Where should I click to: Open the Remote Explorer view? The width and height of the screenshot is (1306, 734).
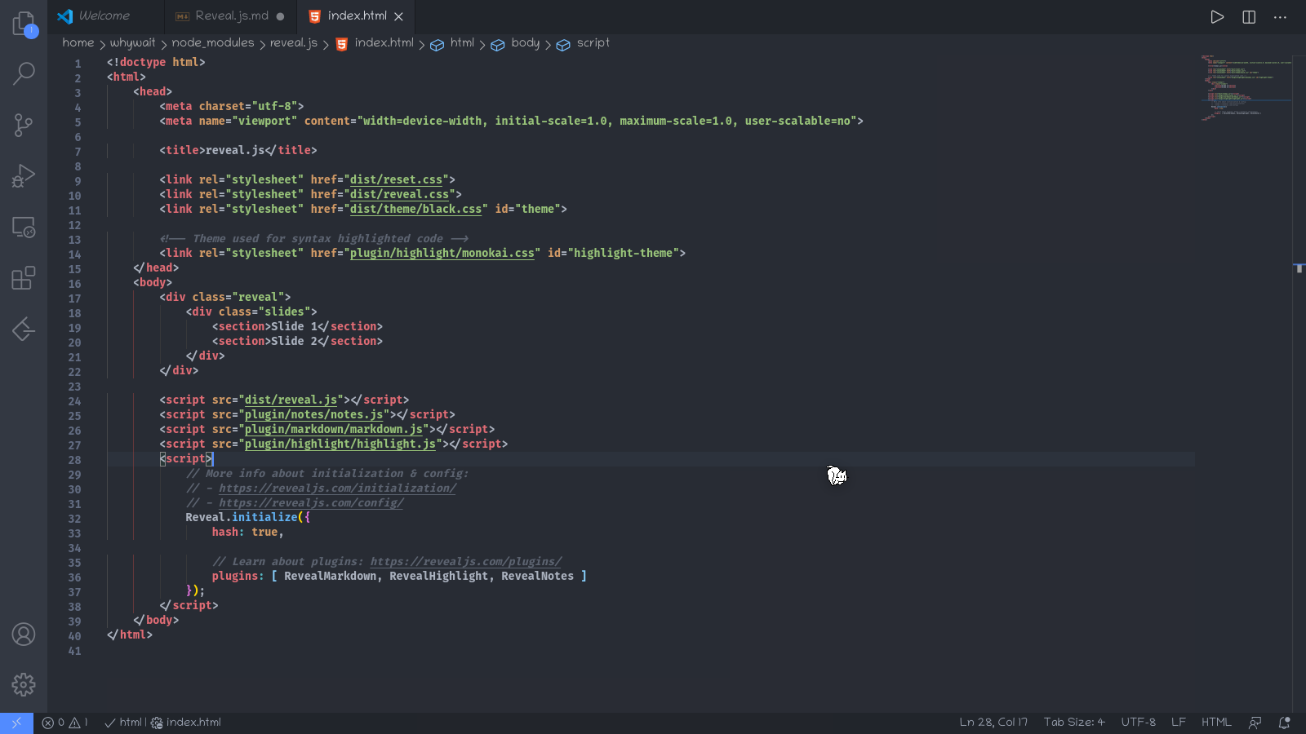(x=24, y=227)
